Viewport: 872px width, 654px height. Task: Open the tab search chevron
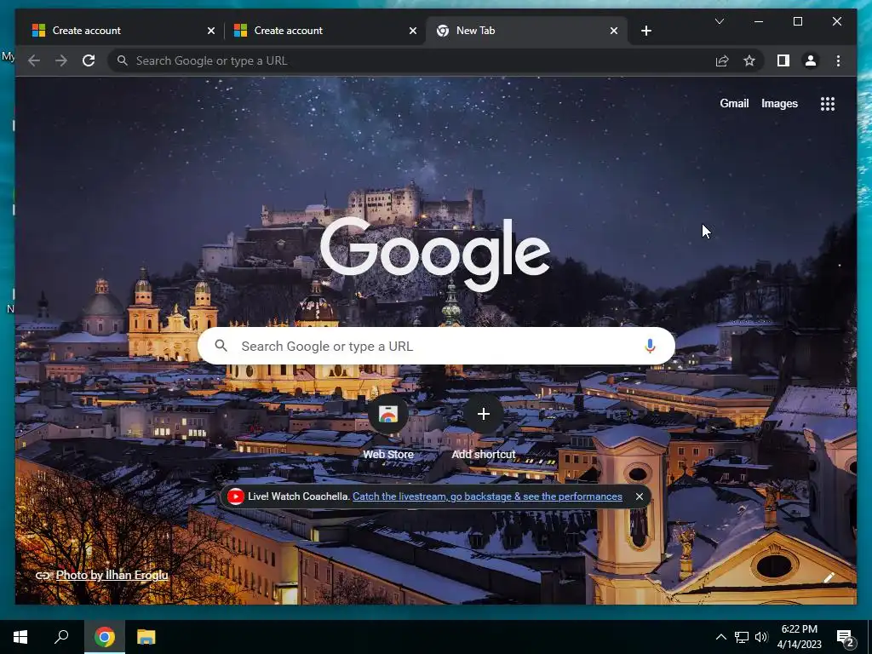tap(719, 21)
